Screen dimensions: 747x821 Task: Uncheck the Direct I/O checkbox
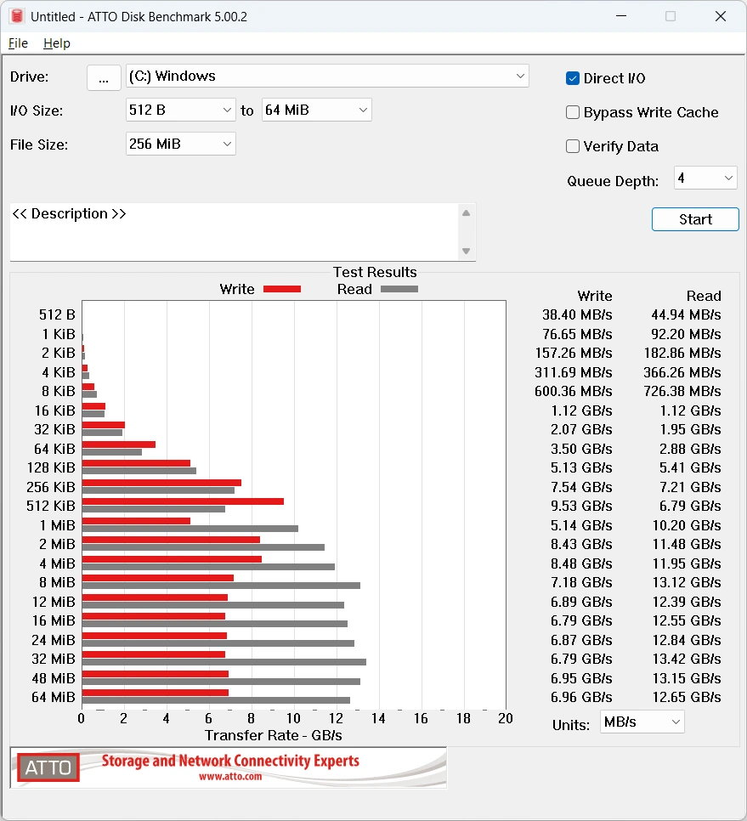pos(573,78)
